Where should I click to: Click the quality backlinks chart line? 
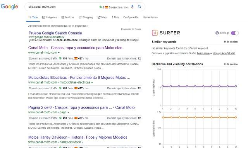tap(199, 86)
